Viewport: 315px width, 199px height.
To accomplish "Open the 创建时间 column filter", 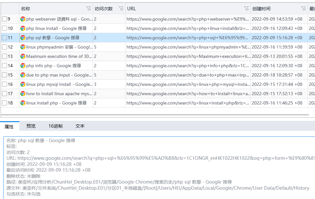I will point(303,9).
